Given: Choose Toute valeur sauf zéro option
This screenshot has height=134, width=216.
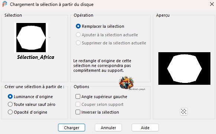Looking at the screenshot, I should (x=10, y=104).
